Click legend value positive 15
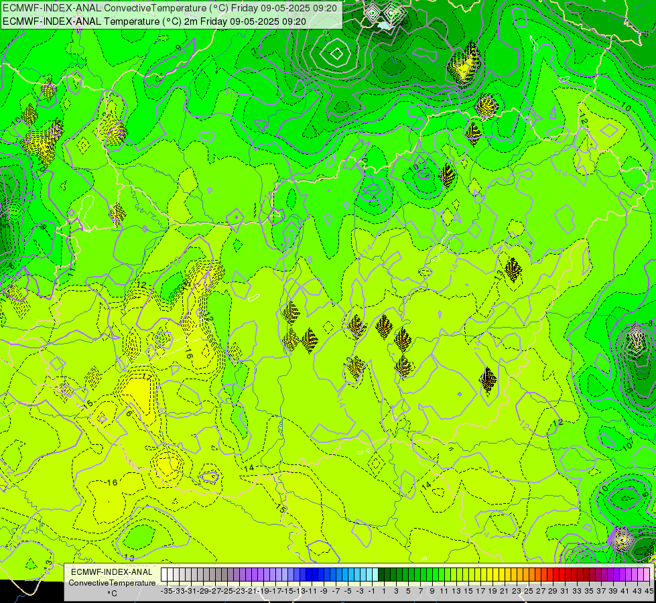 click(468, 591)
